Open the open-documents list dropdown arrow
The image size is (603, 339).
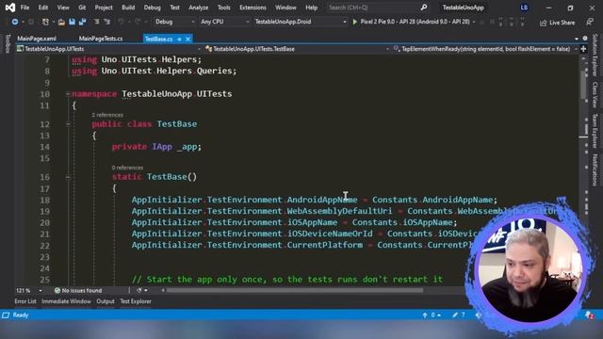pyautogui.click(x=577, y=39)
